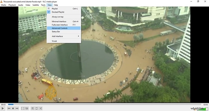Open the Media menu
Image resolution: width=209 pixels, height=111 pixels.
[x=3, y=5]
